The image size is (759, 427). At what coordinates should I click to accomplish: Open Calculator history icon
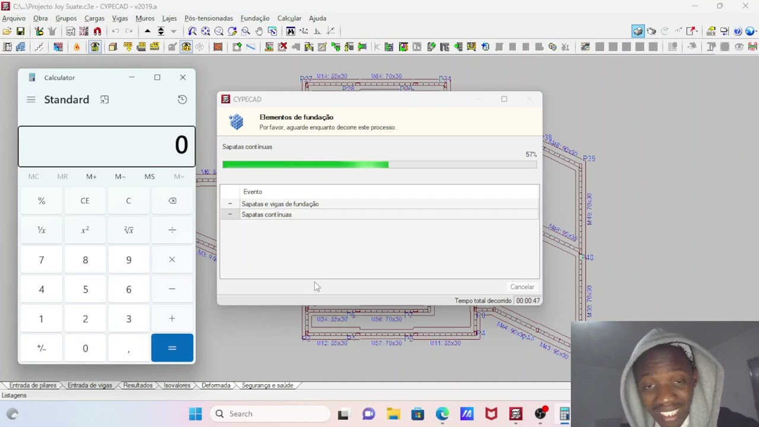coord(182,100)
